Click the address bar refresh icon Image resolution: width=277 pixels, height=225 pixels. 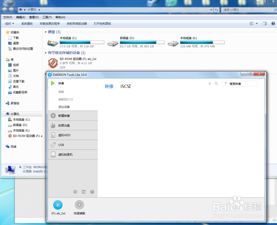coord(217,10)
